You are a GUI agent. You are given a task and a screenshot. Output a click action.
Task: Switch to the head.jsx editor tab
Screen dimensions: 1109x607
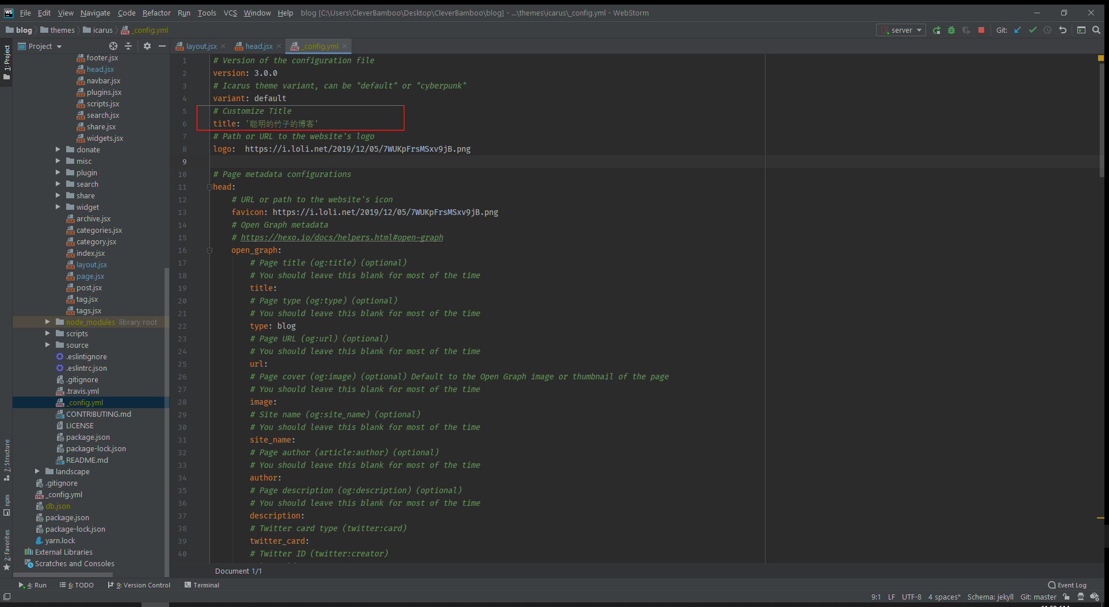tap(258, 46)
